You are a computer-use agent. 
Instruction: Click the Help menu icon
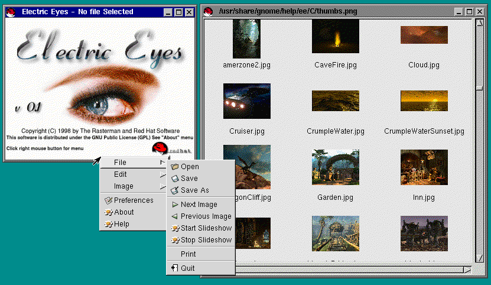pyautogui.click(x=108, y=224)
